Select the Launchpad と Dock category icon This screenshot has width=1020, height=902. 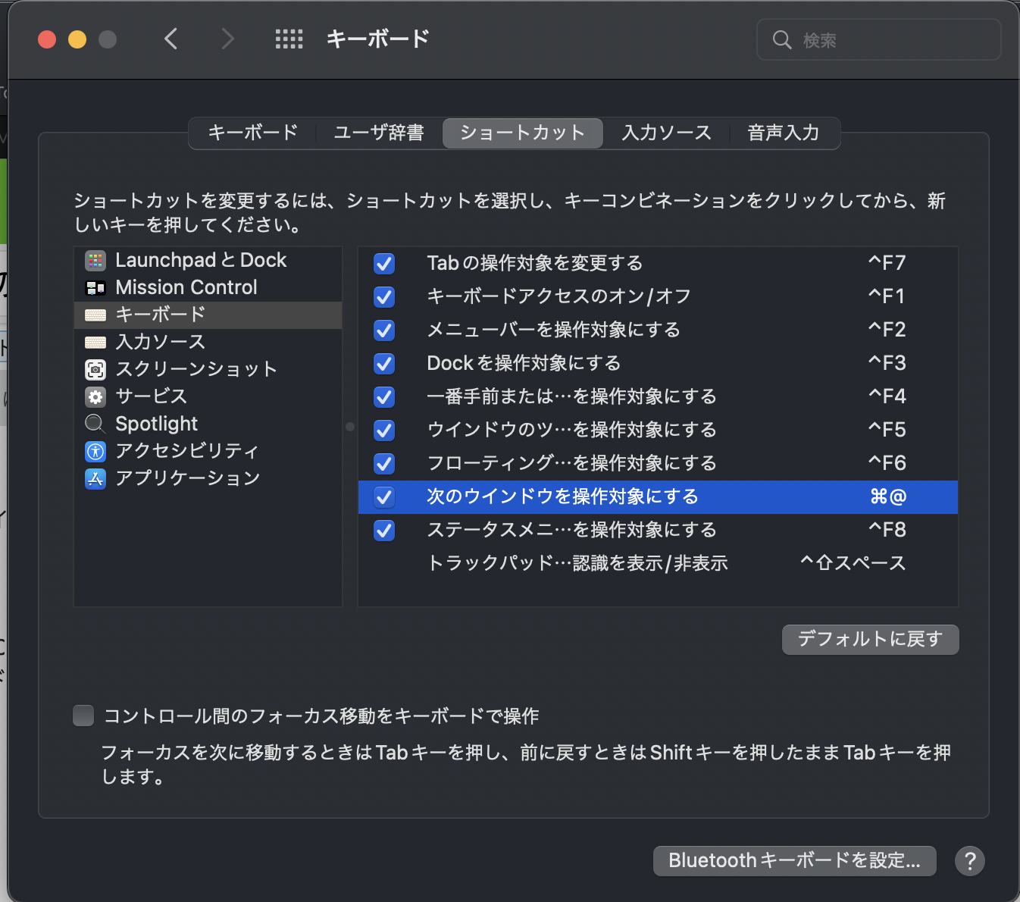pyautogui.click(x=95, y=260)
